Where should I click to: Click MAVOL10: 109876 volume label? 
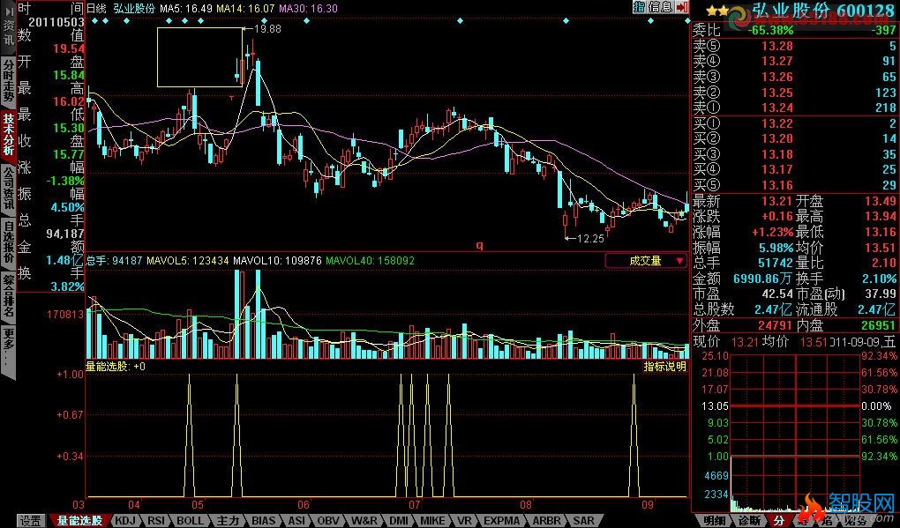tap(277, 261)
